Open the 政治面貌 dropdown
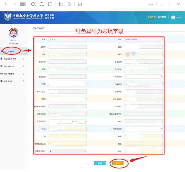This screenshot has width=185, height=172. coord(143,77)
